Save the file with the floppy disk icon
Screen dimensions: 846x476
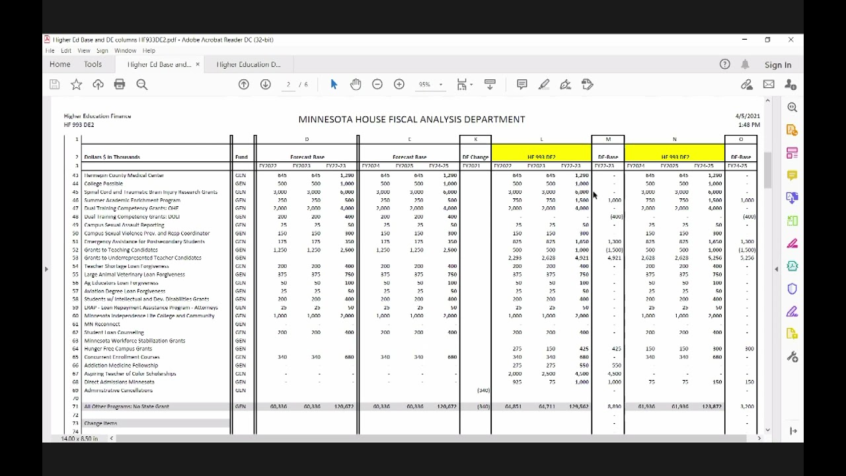click(x=54, y=85)
